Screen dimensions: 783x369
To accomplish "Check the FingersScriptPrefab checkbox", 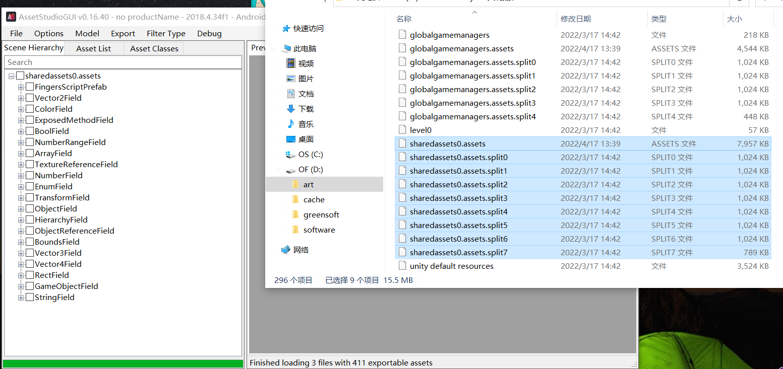I will (30, 87).
